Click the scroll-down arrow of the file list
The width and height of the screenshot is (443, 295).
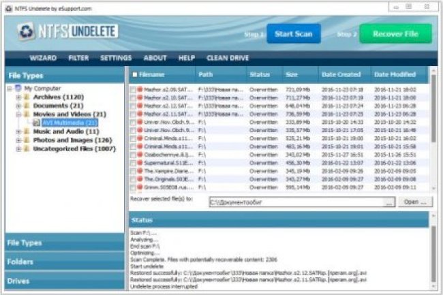click(x=433, y=188)
